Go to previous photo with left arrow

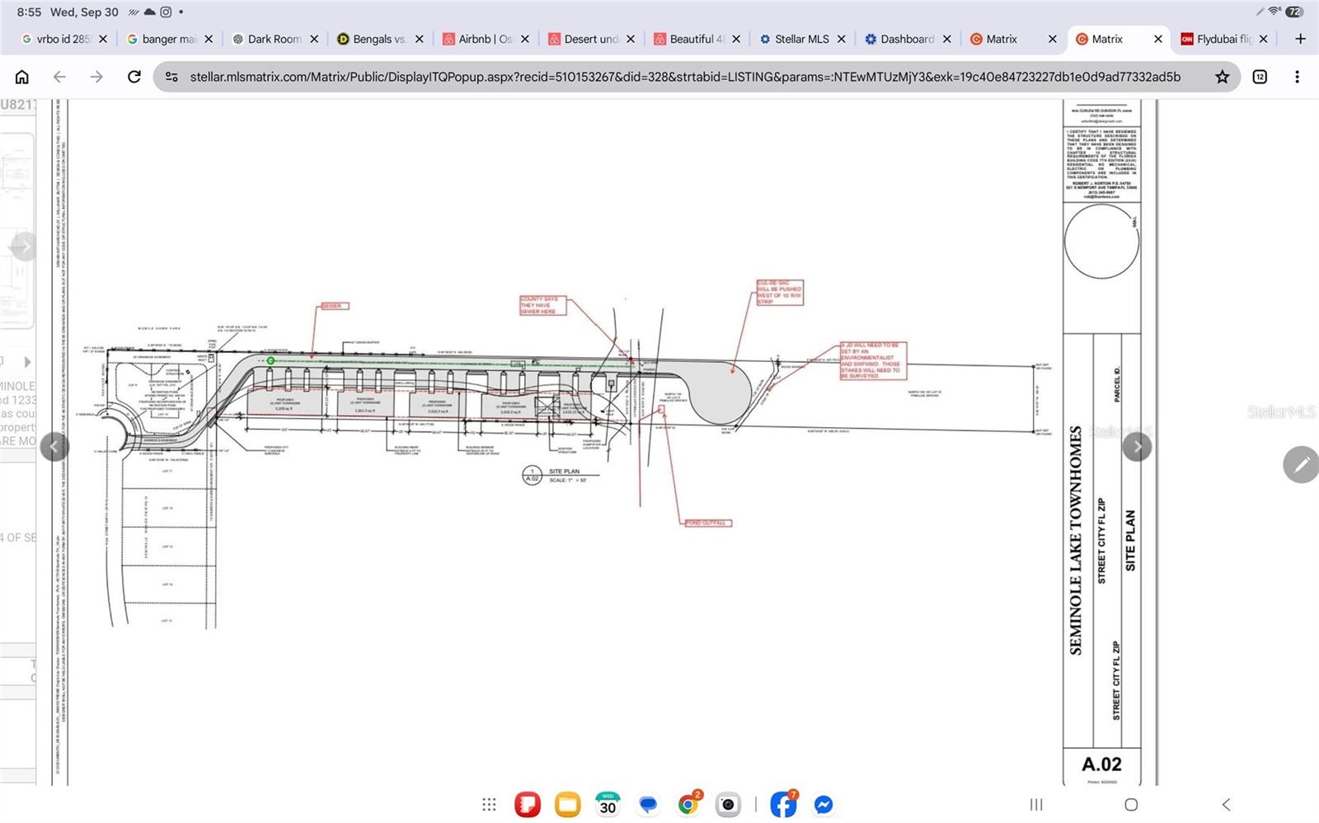pyautogui.click(x=54, y=447)
